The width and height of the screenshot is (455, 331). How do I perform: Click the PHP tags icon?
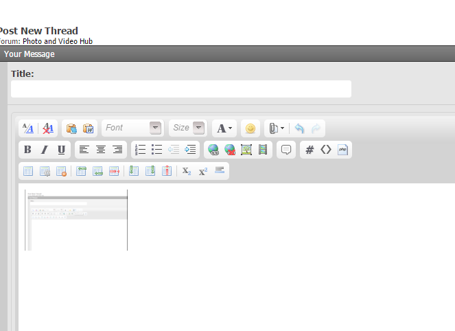tap(342, 150)
